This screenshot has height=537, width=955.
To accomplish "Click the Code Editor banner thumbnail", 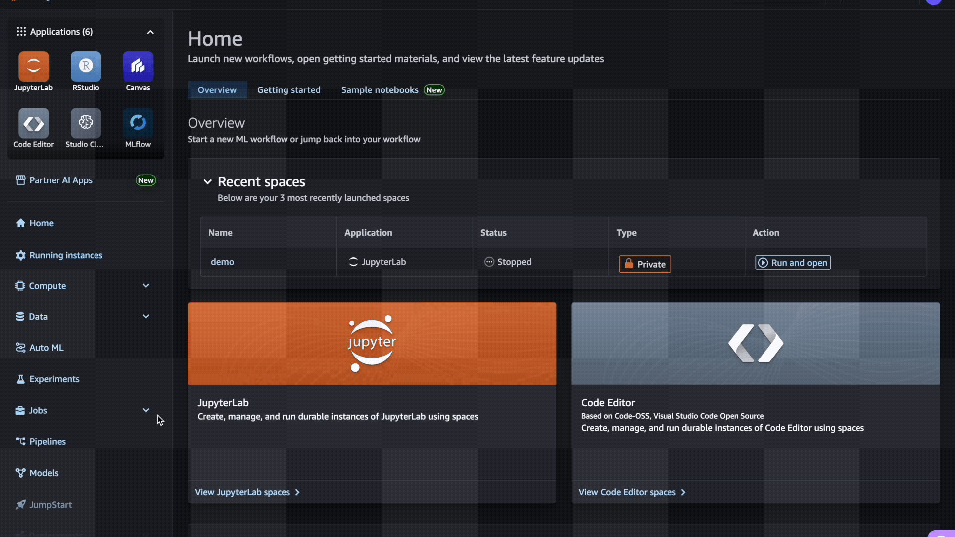I will 755,344.
